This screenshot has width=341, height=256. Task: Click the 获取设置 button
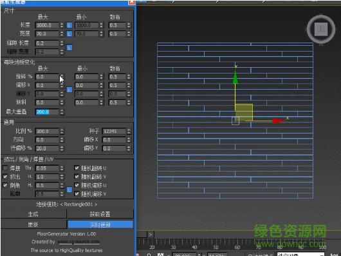100,214
